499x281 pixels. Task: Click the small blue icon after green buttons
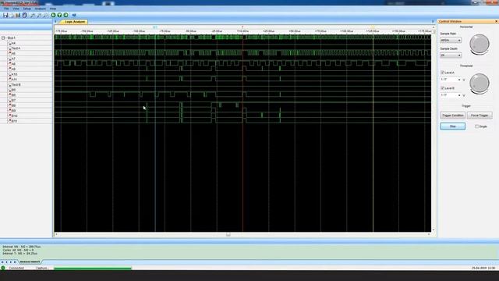click(x=74, y=15)
